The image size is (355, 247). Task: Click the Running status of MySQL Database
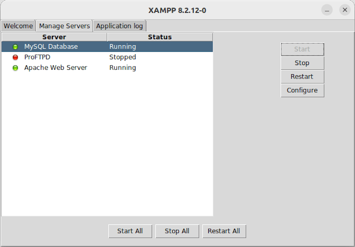tap(122, 47)
